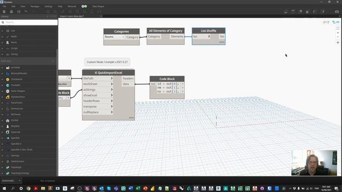
Task: Click the Topologic package icon
Action: point(7,167)
